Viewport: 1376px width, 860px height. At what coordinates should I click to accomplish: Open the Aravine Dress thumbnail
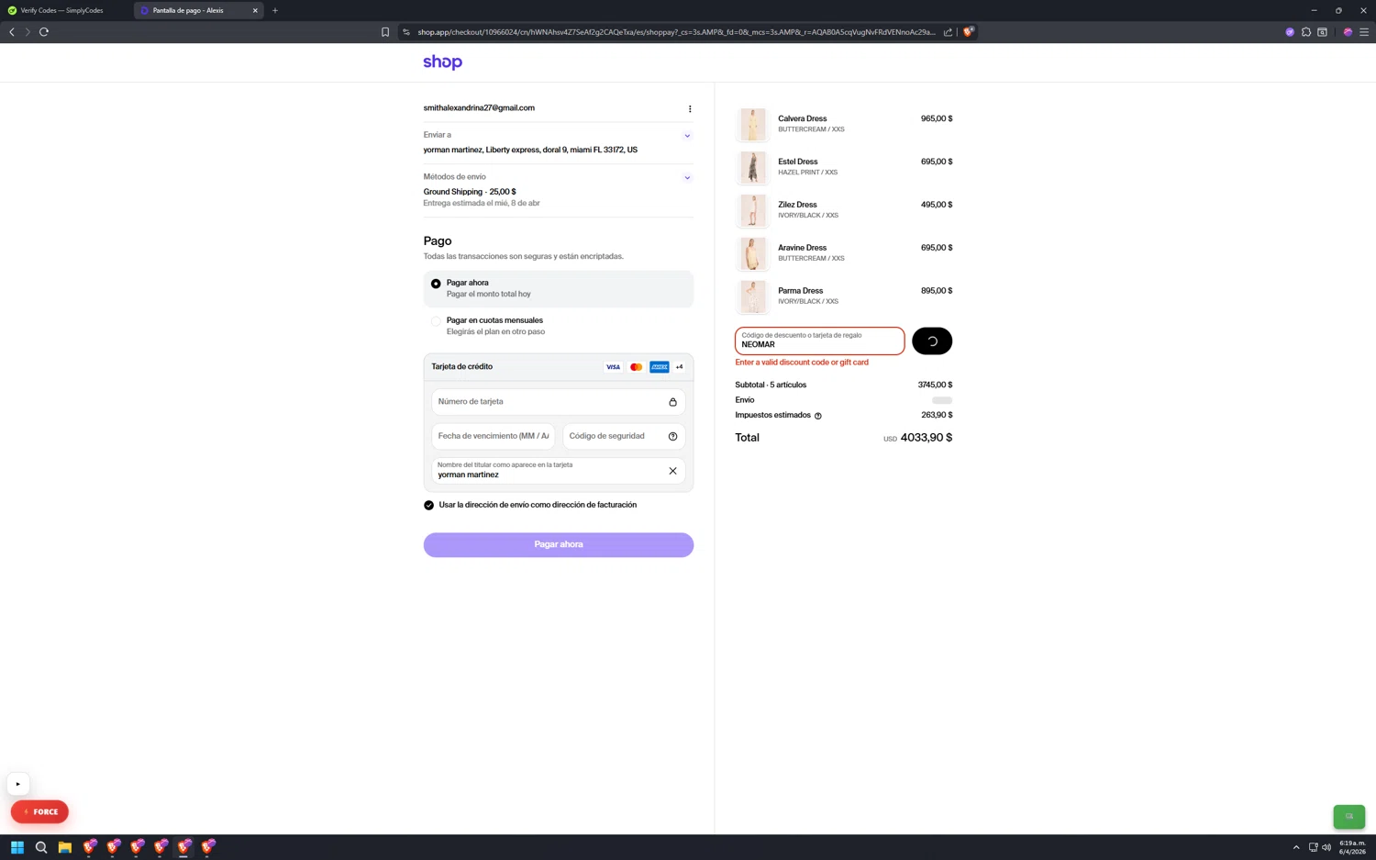coord(753,253)
